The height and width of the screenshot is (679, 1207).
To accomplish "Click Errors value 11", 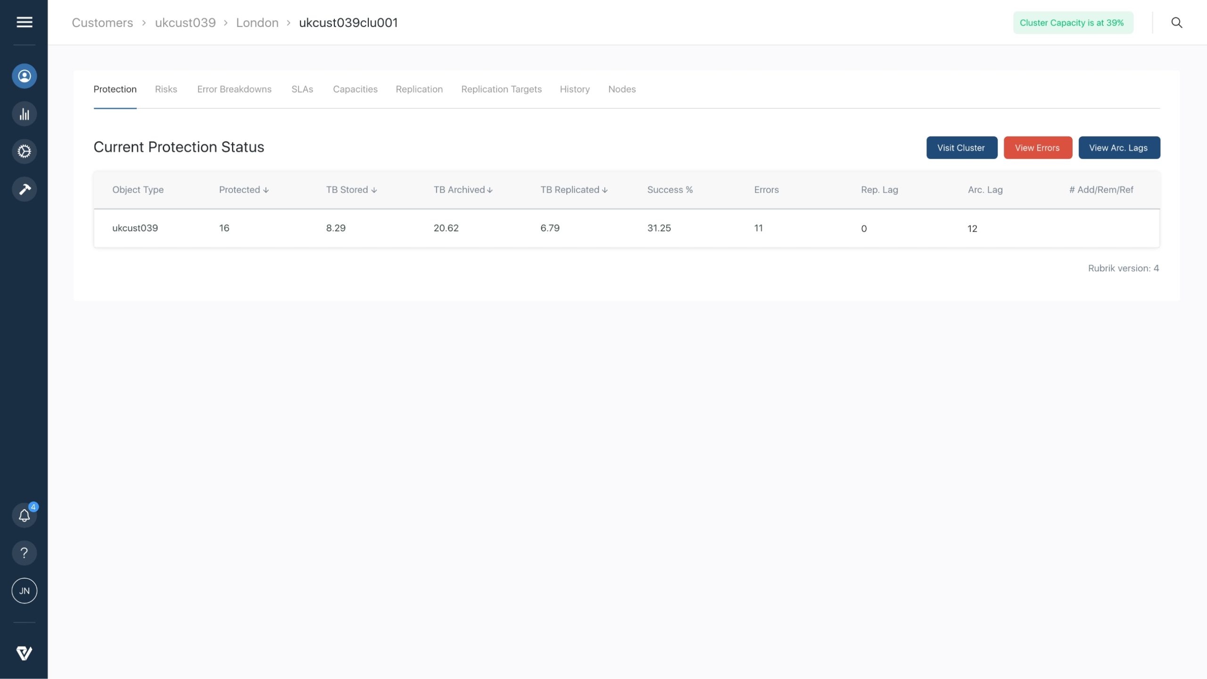I will (x=758, y=228).
